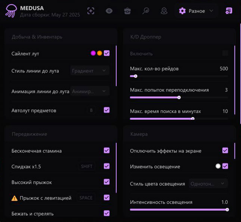Open the Анимация линии до лута dropdown
Image resolution: width=241 pixels, height=222 pixels.
click(90, 91)
